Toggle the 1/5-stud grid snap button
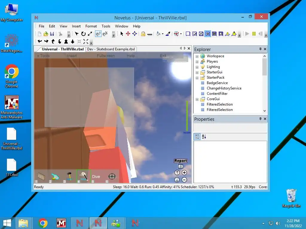The height and width of the screenshot is (229, 306). click(105, 34)
